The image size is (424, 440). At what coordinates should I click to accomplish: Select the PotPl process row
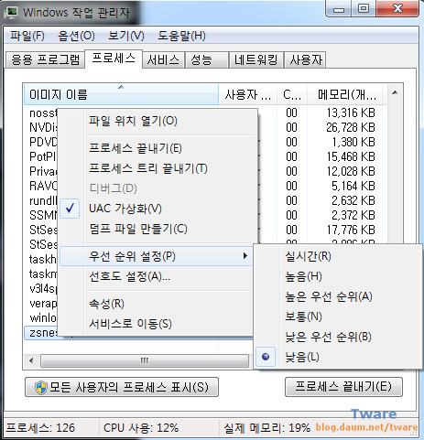point(43,156)
